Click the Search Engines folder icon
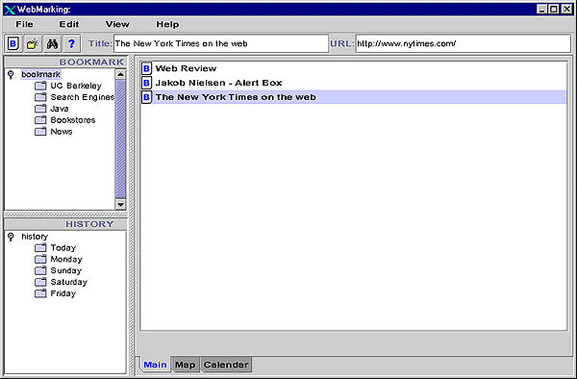 point(40,97)
